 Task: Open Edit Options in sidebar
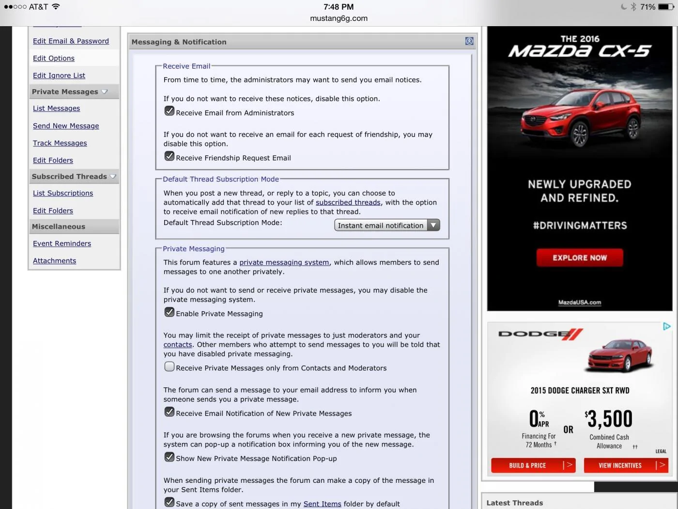[x=54, y=58]
